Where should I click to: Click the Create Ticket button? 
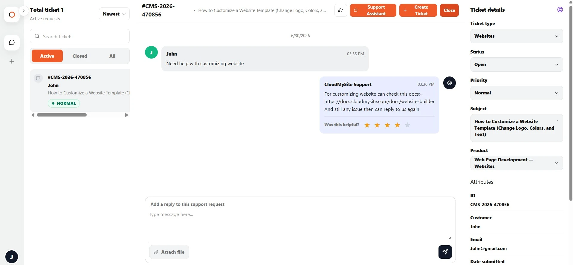tap(418, 10)
